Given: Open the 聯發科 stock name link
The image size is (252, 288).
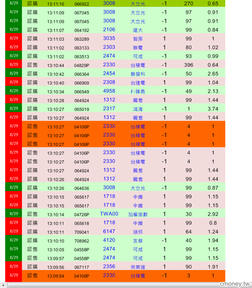Looking at the screenshot, I should click(x=138, y=74).
